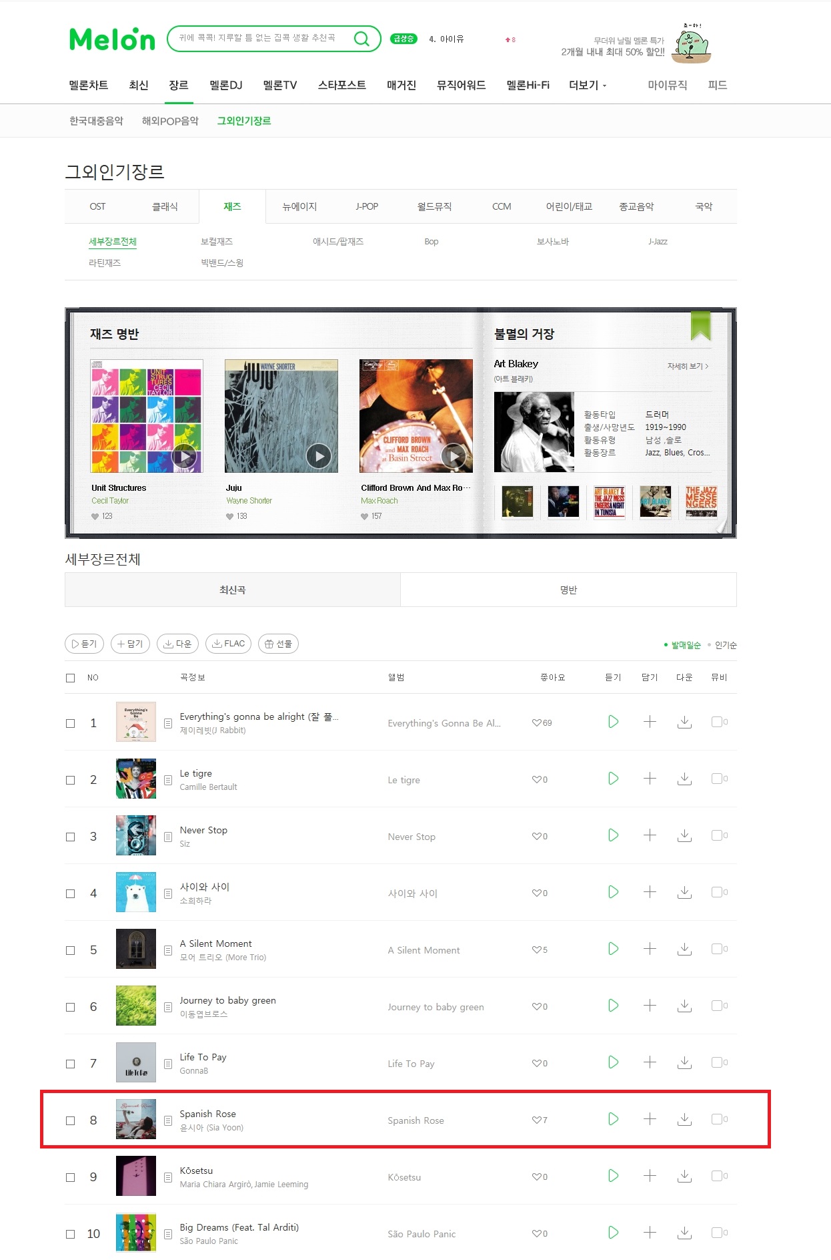Add Le tigre to playlist with plus icon
The height and width of the screenshot is (1260, 831).
pos(650,779)
